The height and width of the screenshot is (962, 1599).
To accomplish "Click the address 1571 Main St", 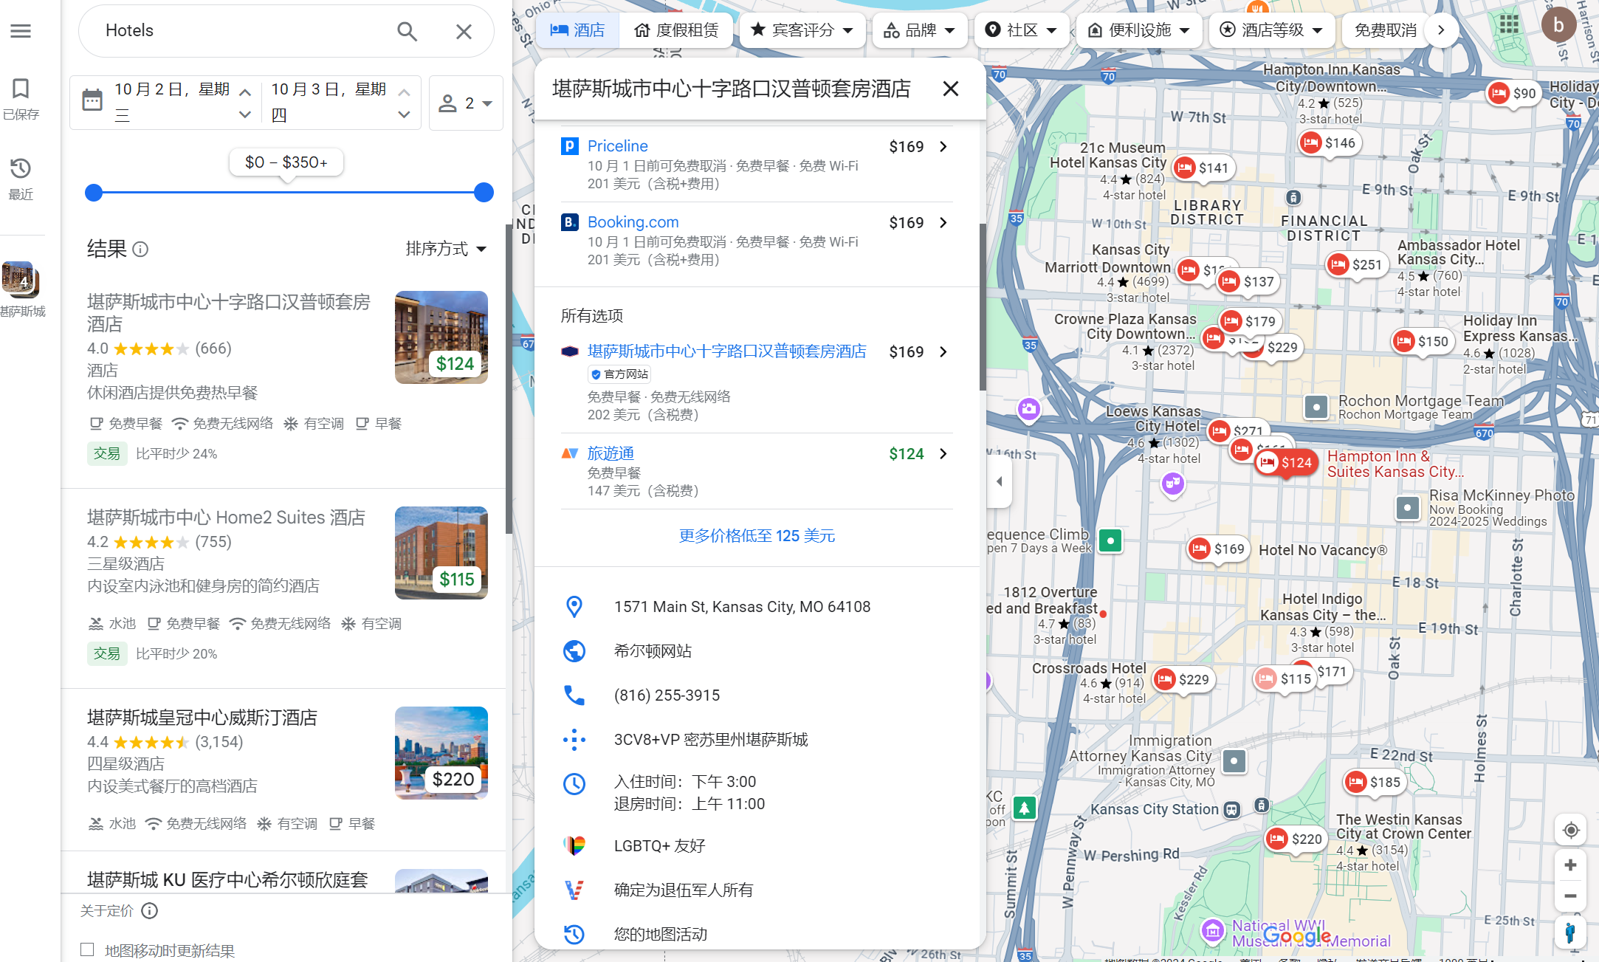I will [742, 607].
